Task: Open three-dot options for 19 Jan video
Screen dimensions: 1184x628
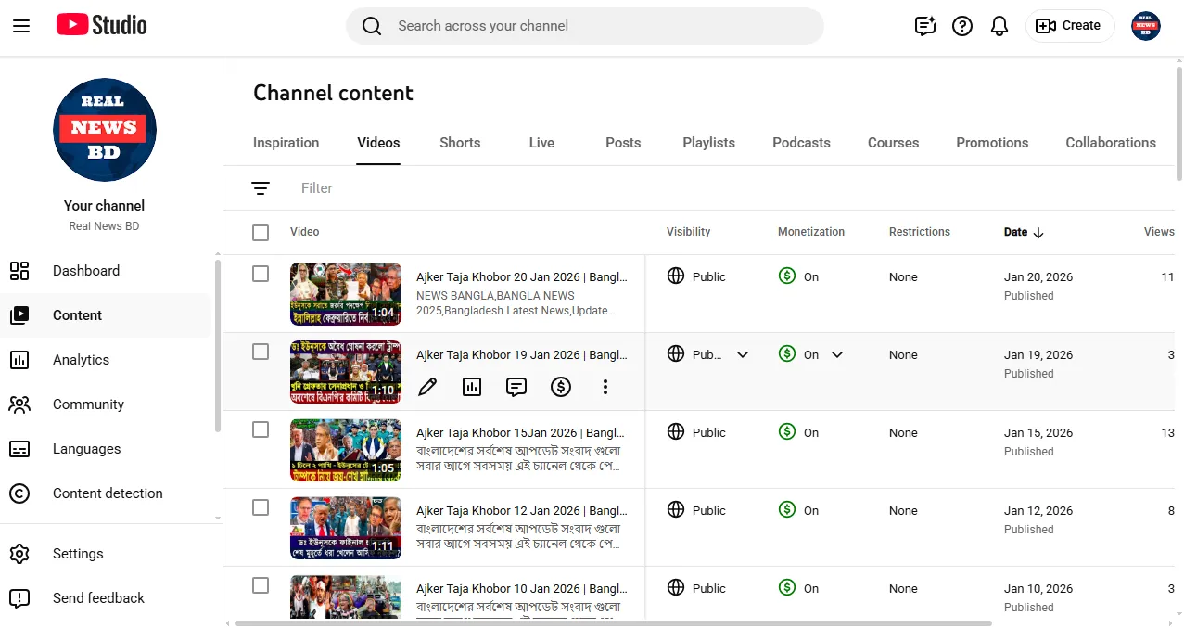Action: 605,387
